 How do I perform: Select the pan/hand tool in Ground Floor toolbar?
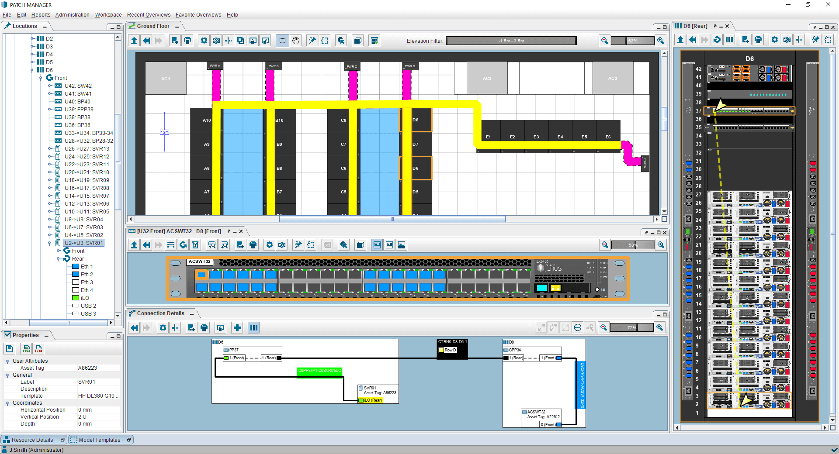[x=296, y=40]
